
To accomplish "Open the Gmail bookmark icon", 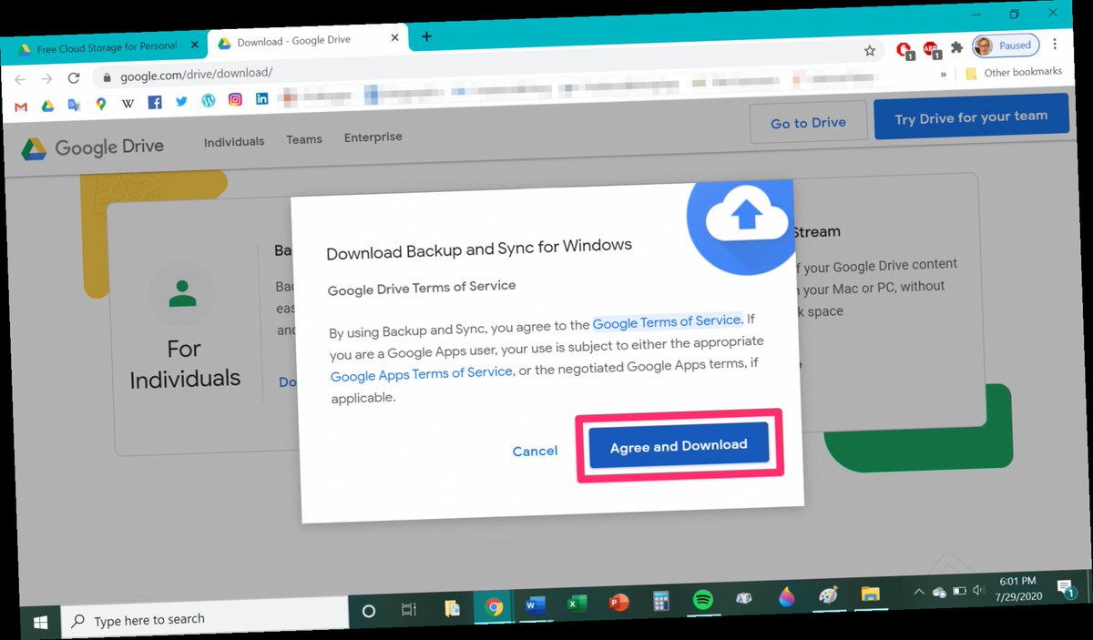I will [x=21, y=107].
